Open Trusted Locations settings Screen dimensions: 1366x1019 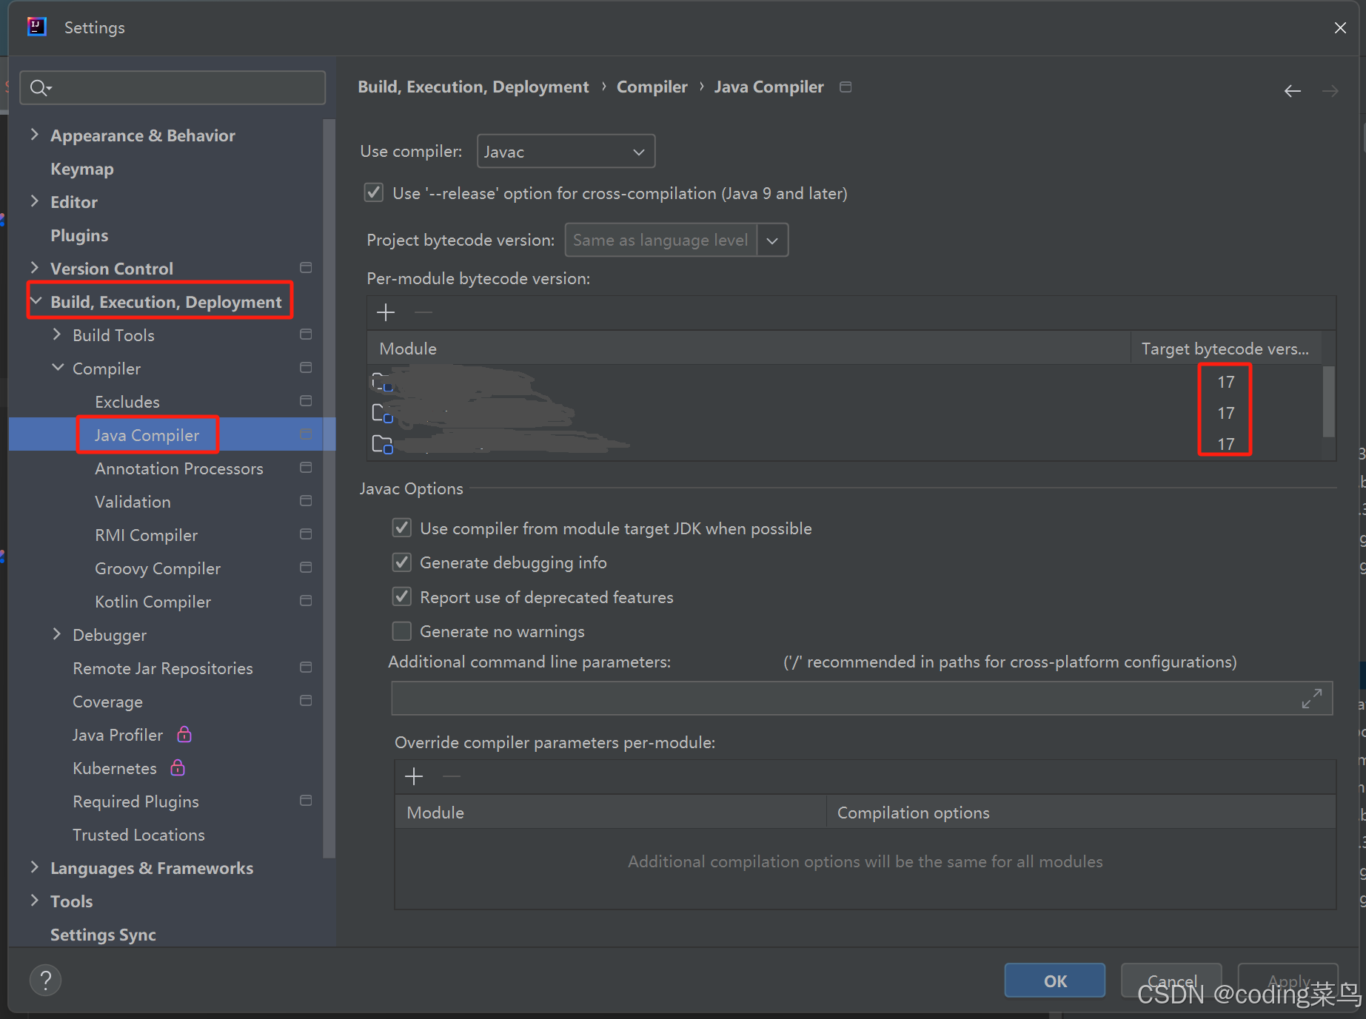click(138, 835)
